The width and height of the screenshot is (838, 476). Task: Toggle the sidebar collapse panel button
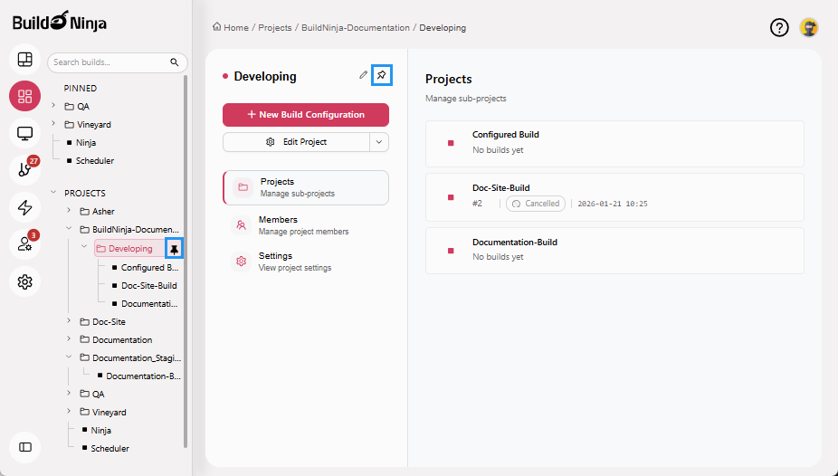(x=25, y=447)
